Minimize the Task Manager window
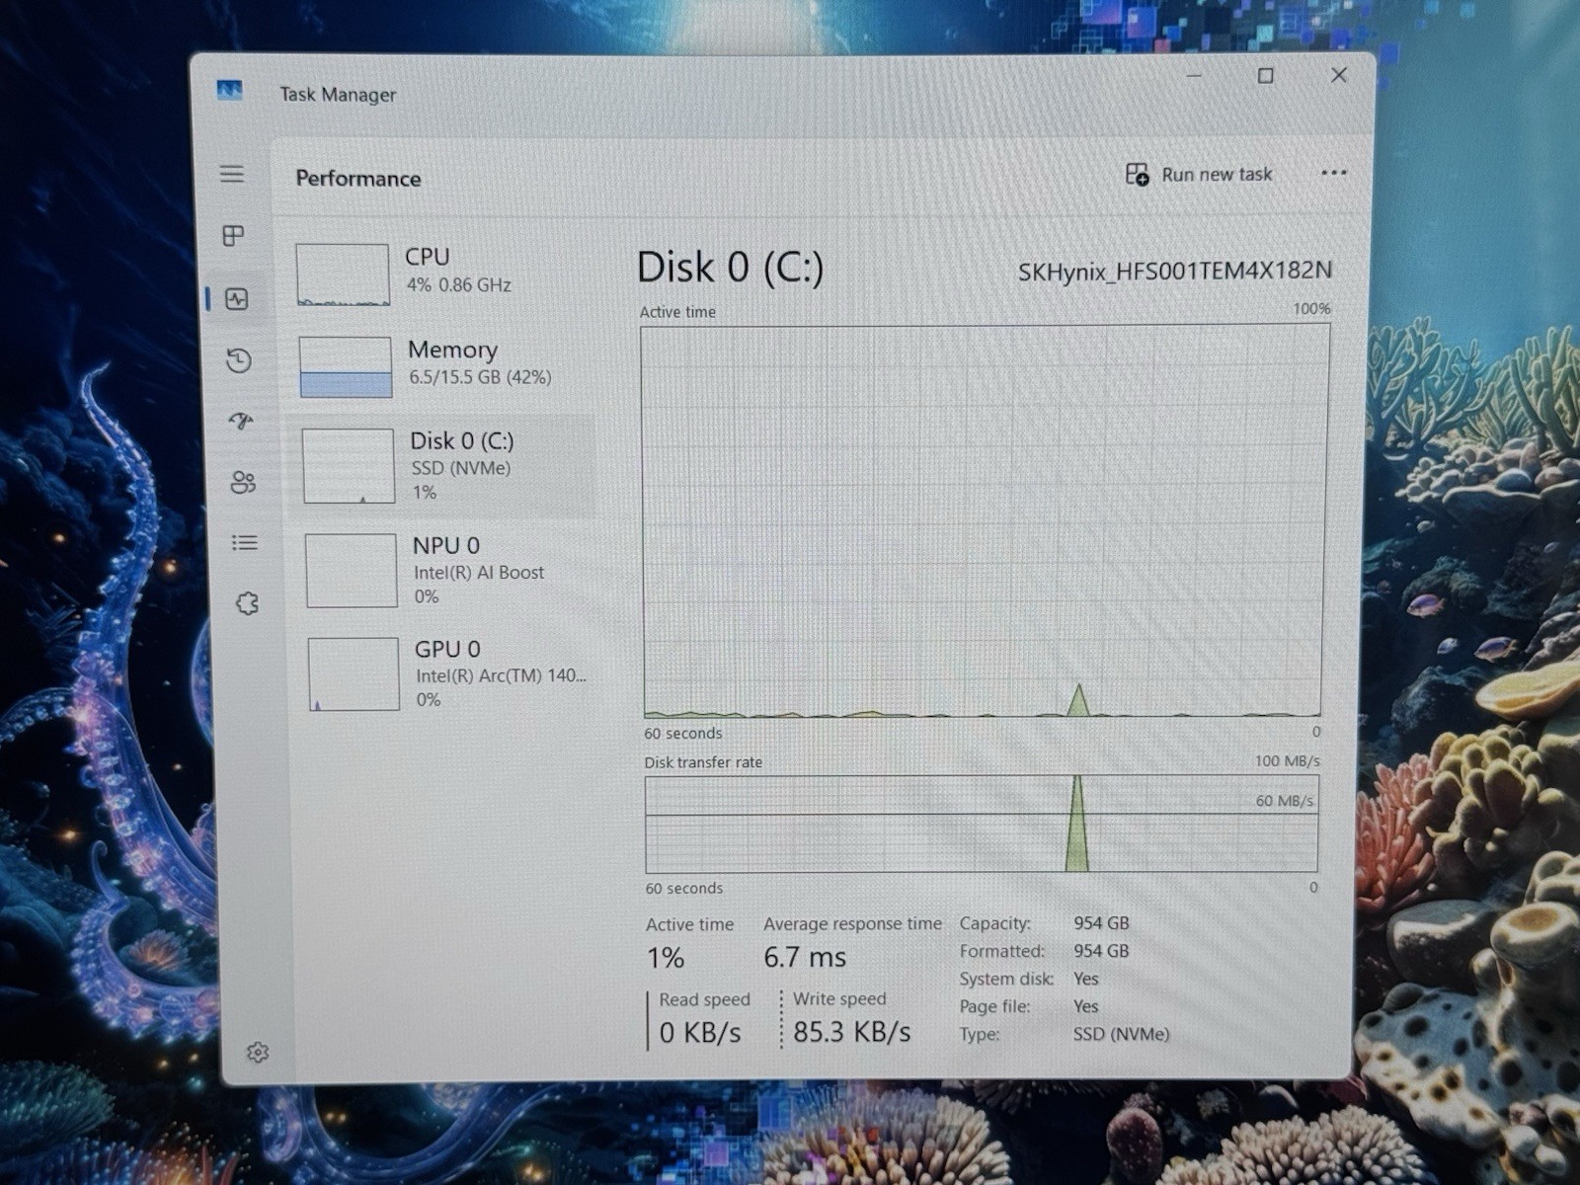 coord(1194,76)
